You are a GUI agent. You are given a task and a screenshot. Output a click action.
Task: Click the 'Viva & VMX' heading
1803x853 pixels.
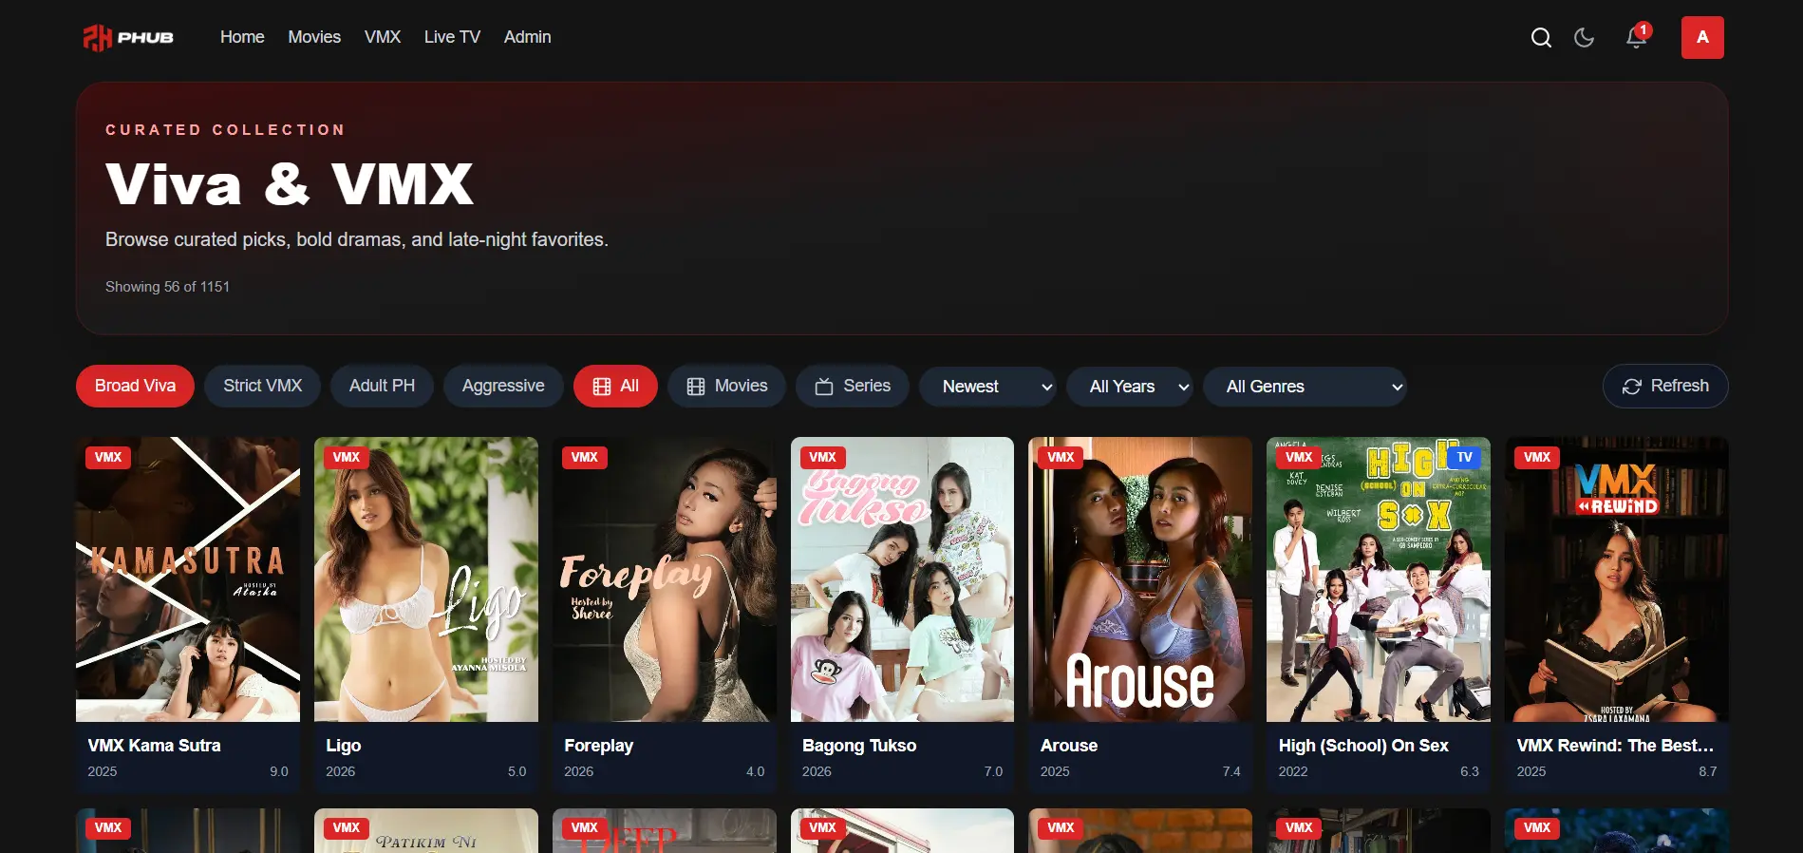(x=290, y=183)
